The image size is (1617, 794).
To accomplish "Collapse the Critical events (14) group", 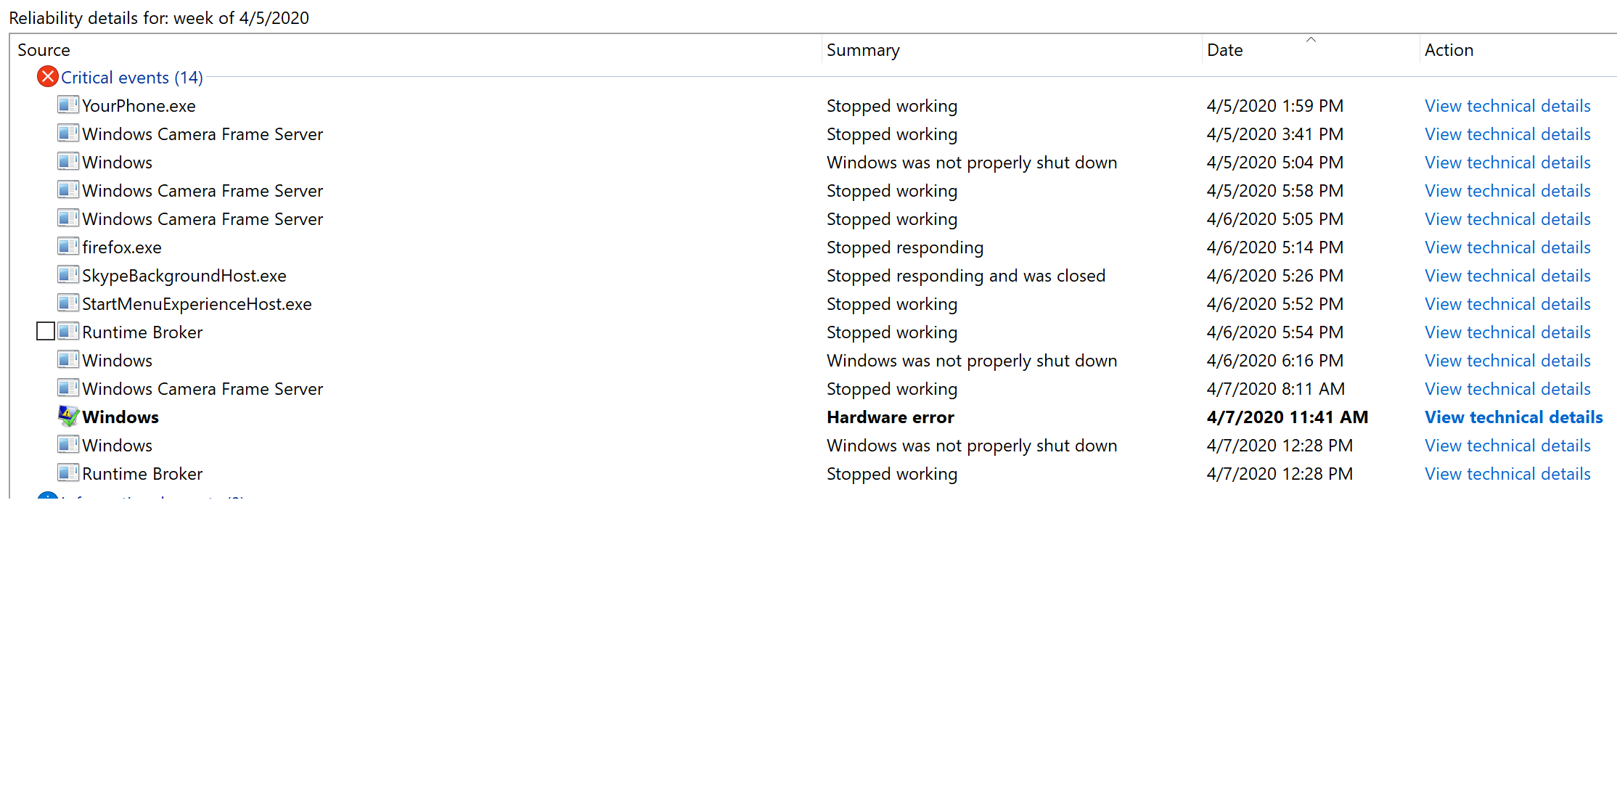I will click(131, 78).
